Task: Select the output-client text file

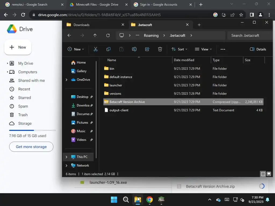Action: (183, 110)
